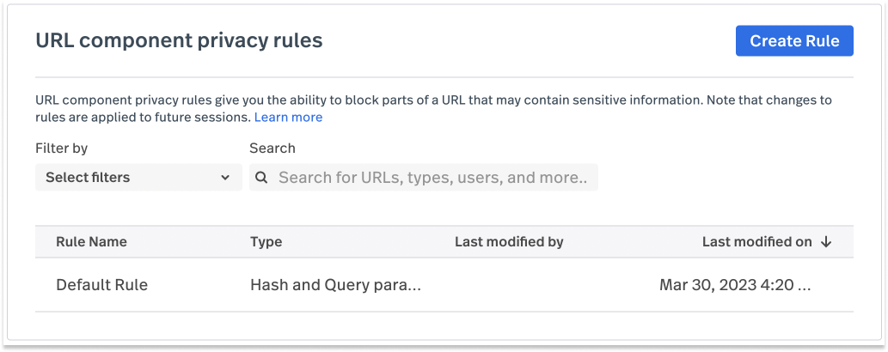Sort by the Type column header
This screenshot has width=888, height=352.
[x=266, y=241]
